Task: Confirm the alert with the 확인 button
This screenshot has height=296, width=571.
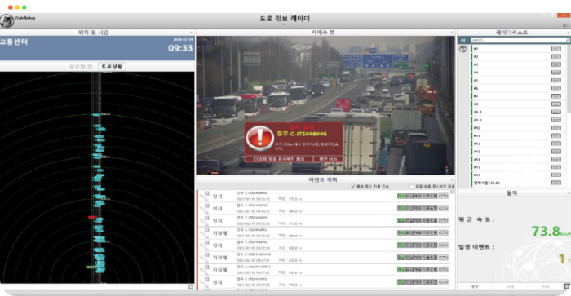Action: pyautogui.click(x=328, y=159)
